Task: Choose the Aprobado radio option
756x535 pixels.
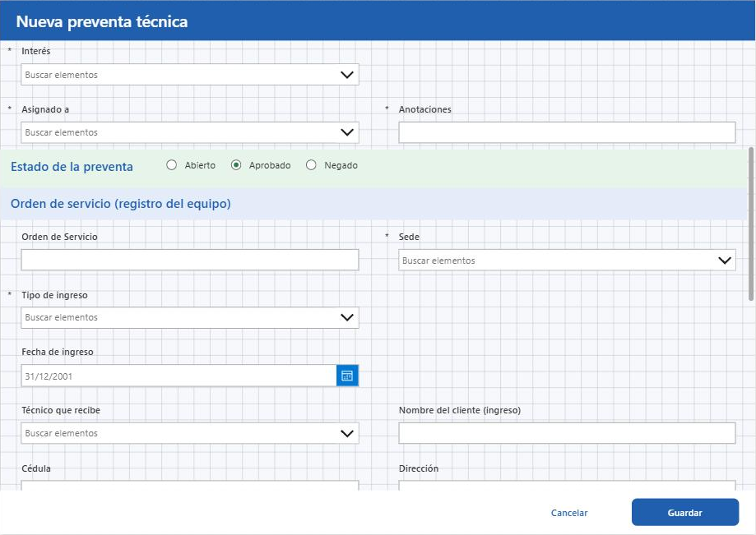Action: pos(236,165)
